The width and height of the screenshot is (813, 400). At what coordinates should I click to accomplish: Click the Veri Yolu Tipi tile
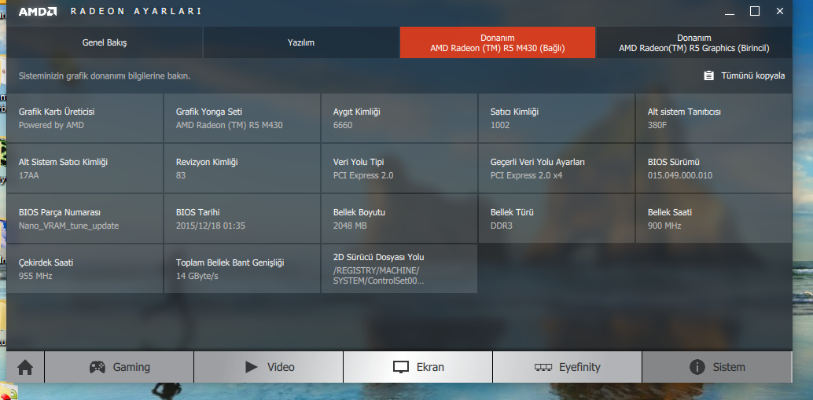point(399,168)
